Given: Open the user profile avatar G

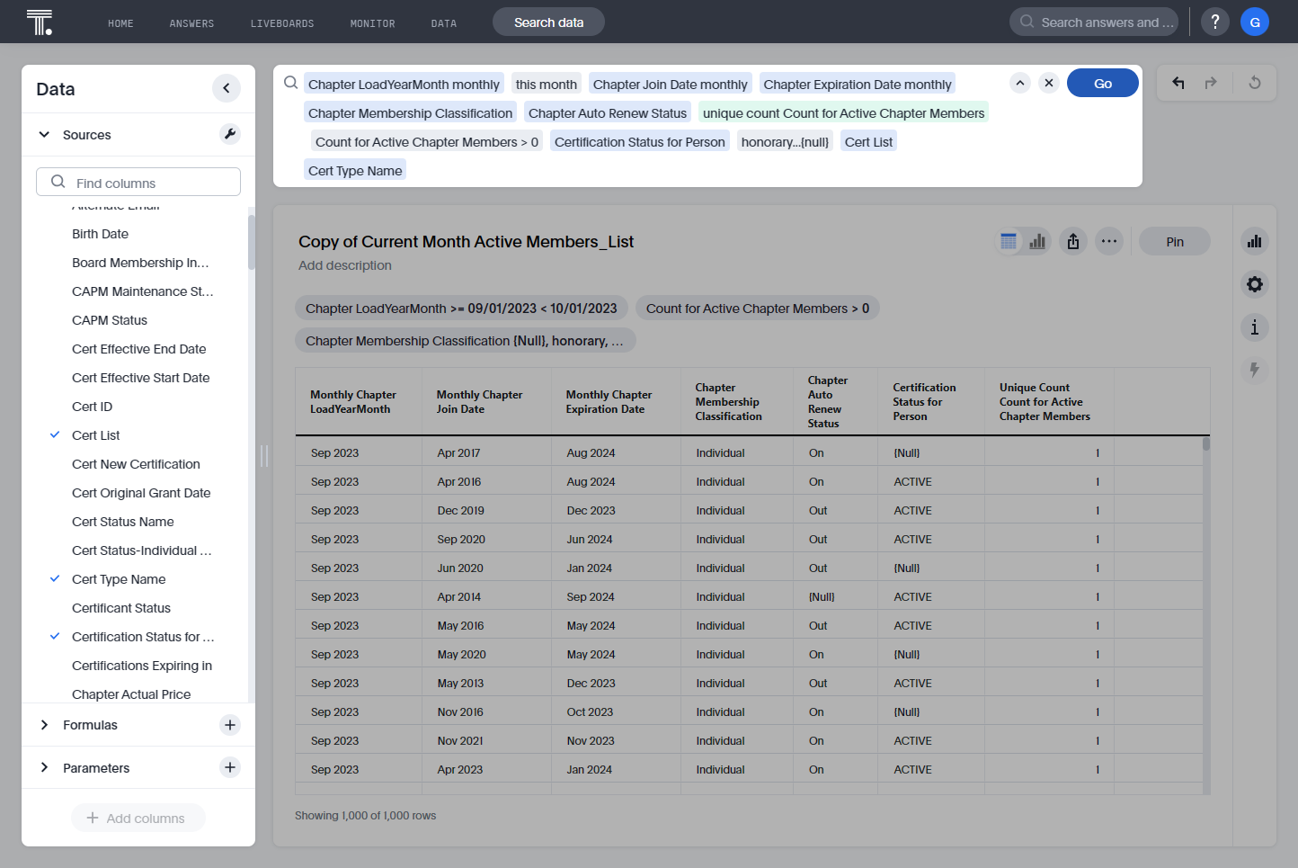Looking at the screenshot, I should (1255, 22).
